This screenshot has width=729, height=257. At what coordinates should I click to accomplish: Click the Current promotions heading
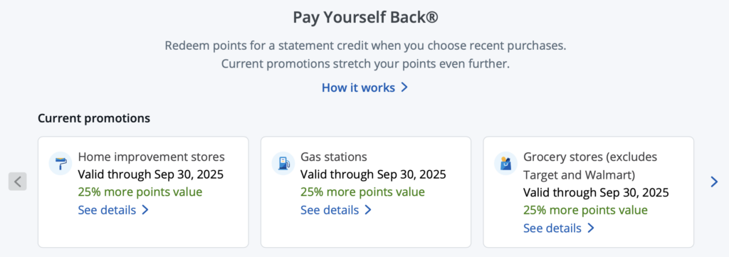point(94,118)
